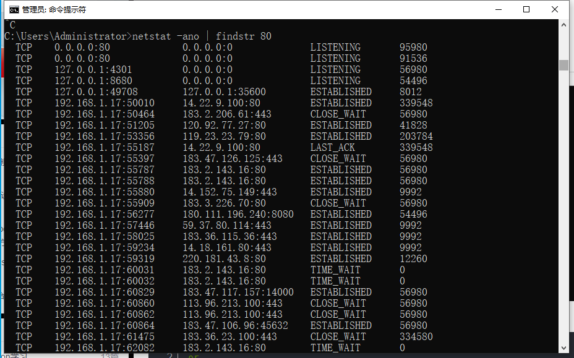Click PID 95980 in the first row
Image resolution: width=574 pixels, height=358 pixels.
pos(413,47)
